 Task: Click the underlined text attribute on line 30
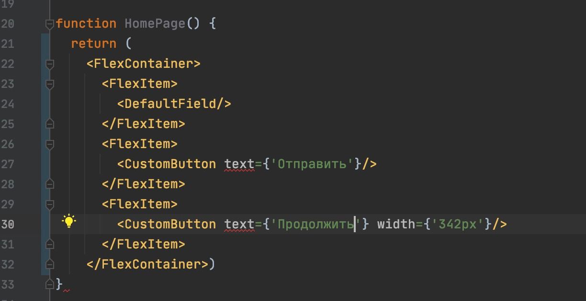tap(239, 224)
